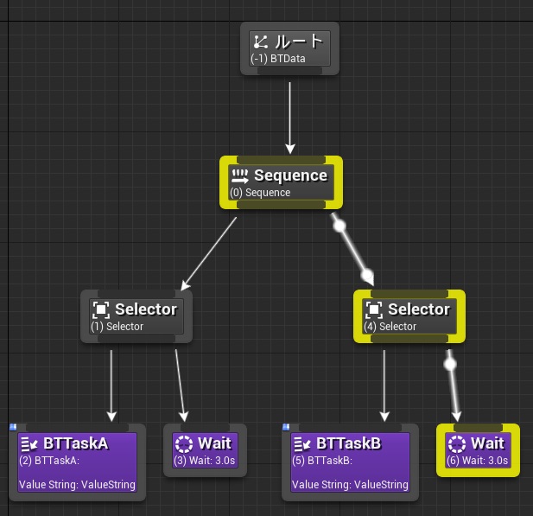Click the BTTaskB task icon

(x=302, y=443)
